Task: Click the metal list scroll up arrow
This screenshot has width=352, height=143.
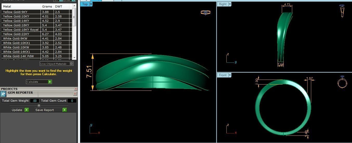Action: pyautogui.click(x=74, y=6)
